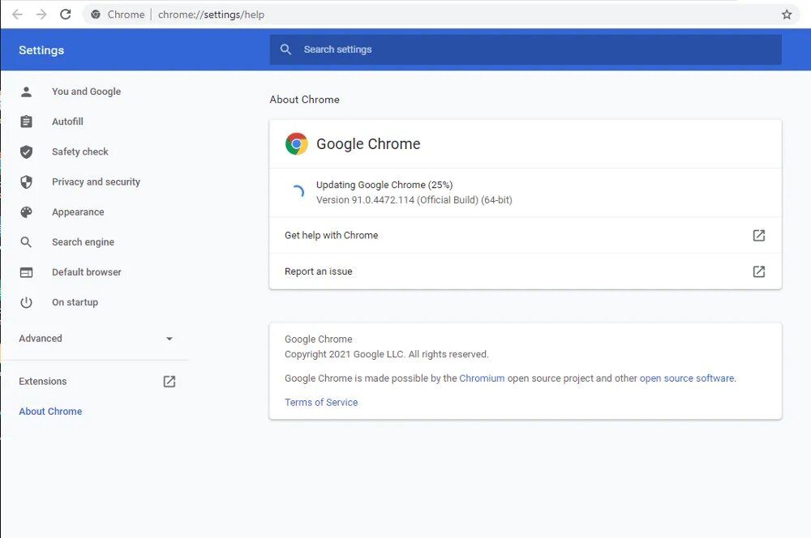
Task: Click the Safety check shield icon
Action: [x=27, y=152]
